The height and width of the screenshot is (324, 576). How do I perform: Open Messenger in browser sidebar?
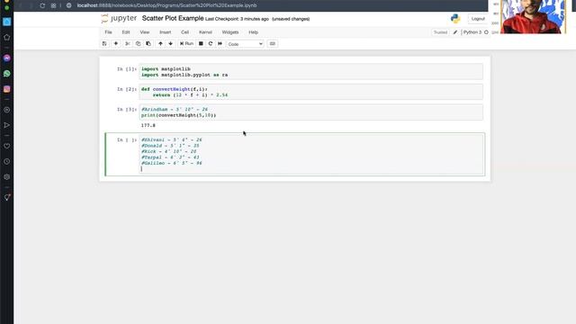point(7,58)
